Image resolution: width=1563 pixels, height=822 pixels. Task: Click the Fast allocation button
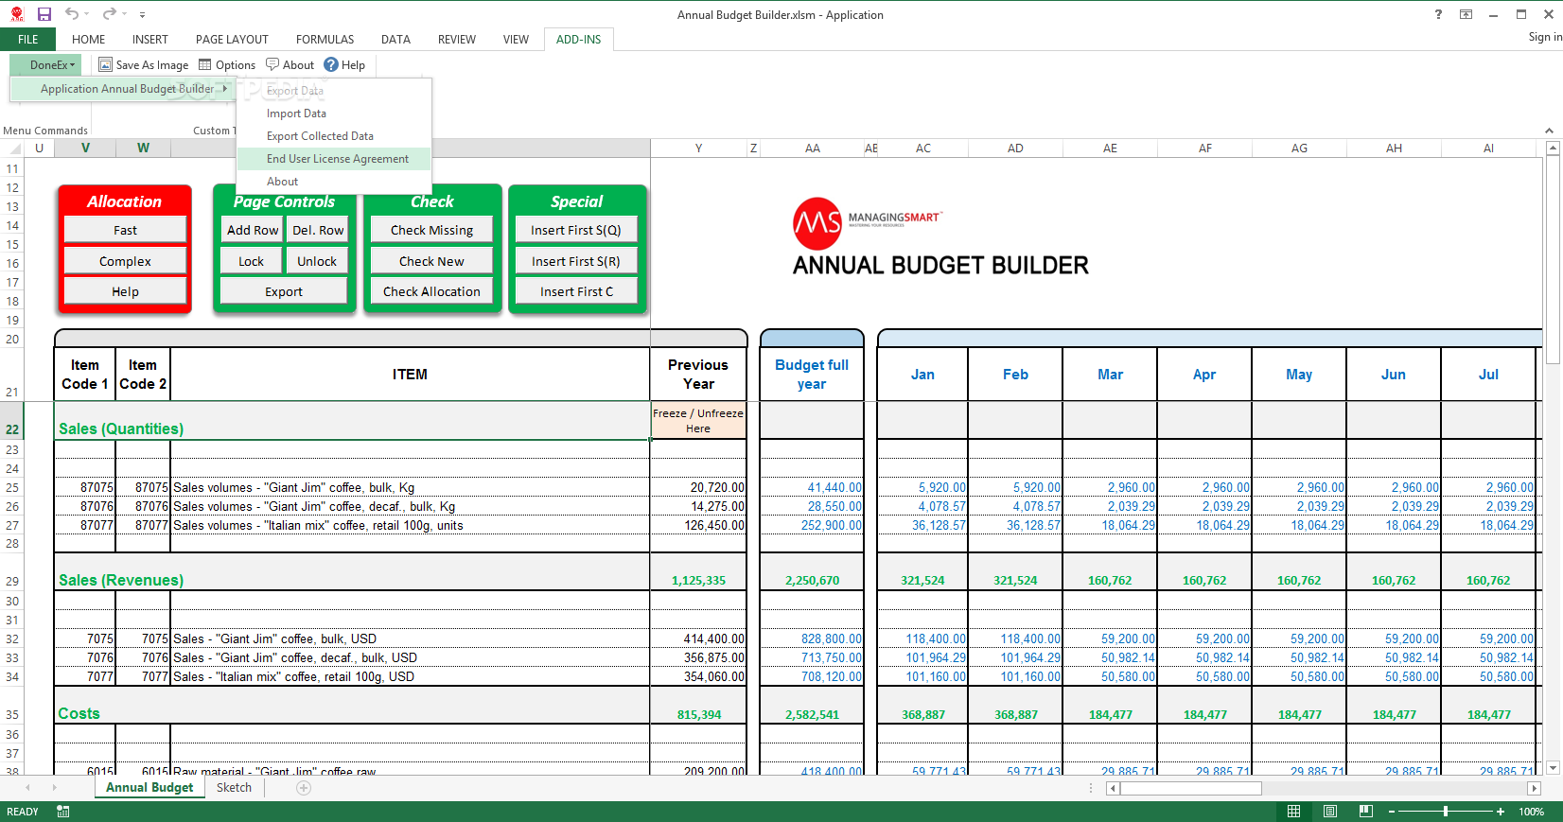tap(125, 230)
